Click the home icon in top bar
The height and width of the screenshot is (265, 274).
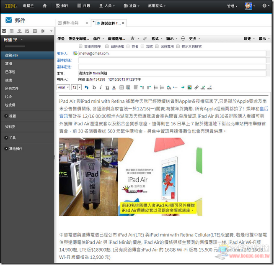click(45, 6)
